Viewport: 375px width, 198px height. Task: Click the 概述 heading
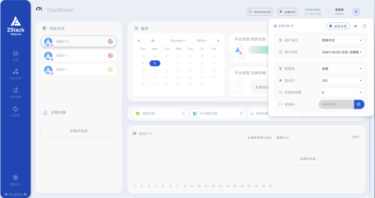[144, 28]
